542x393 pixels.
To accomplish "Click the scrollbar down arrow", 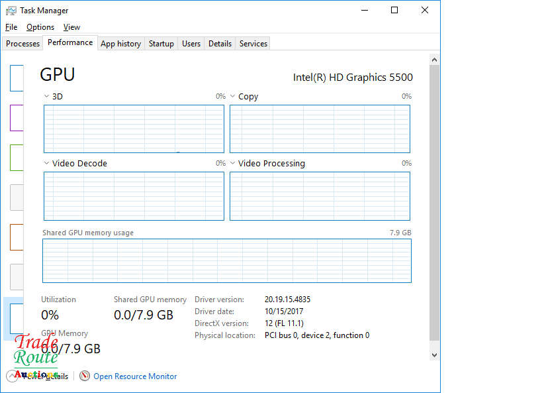I will pos(434,355).
